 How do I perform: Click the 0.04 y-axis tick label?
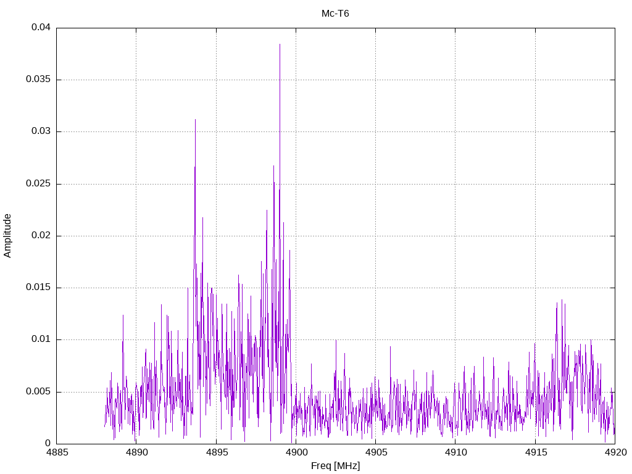[41, 28]
